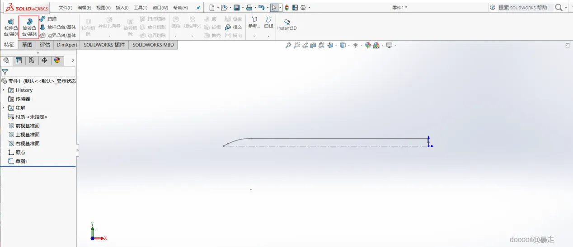Expand the 注解 annotations node

(3, 108)
